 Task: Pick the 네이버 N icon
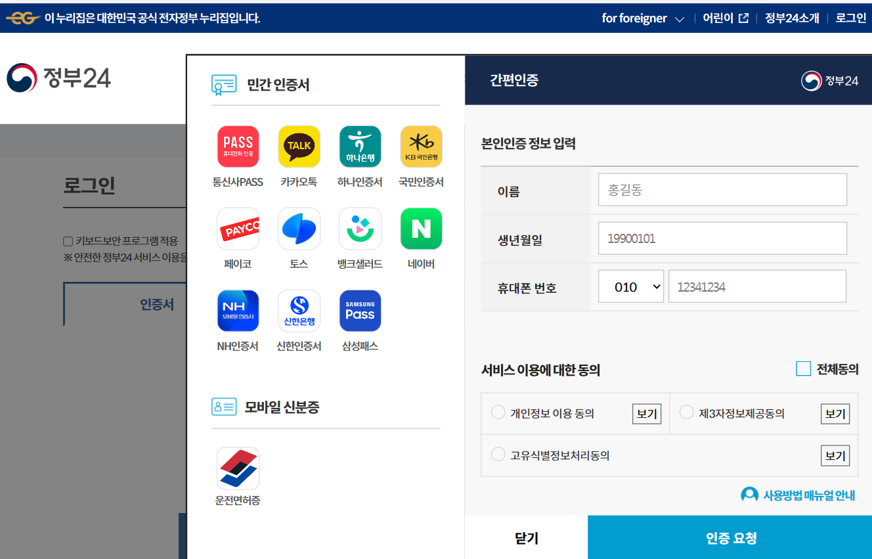tap(421, 229)
